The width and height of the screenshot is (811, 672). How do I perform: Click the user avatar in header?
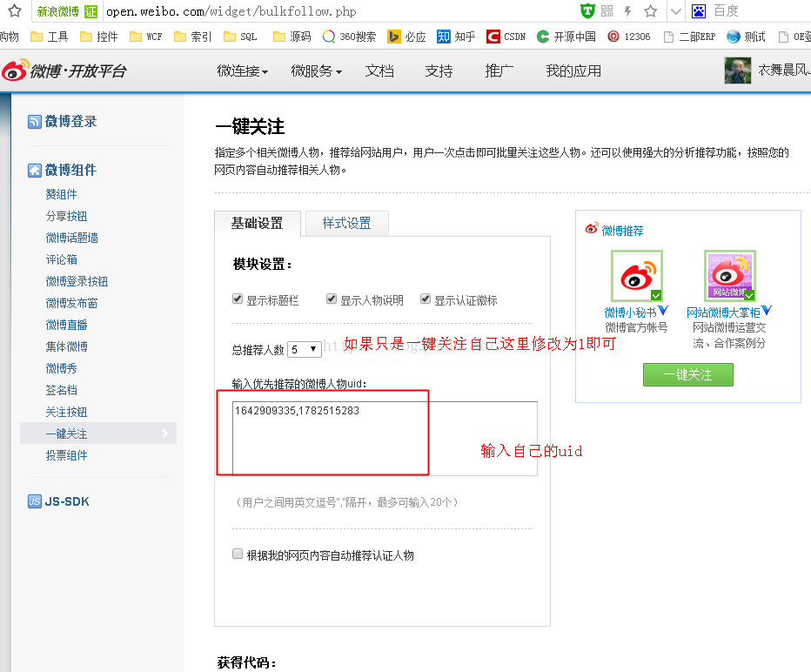coord(738,71)
